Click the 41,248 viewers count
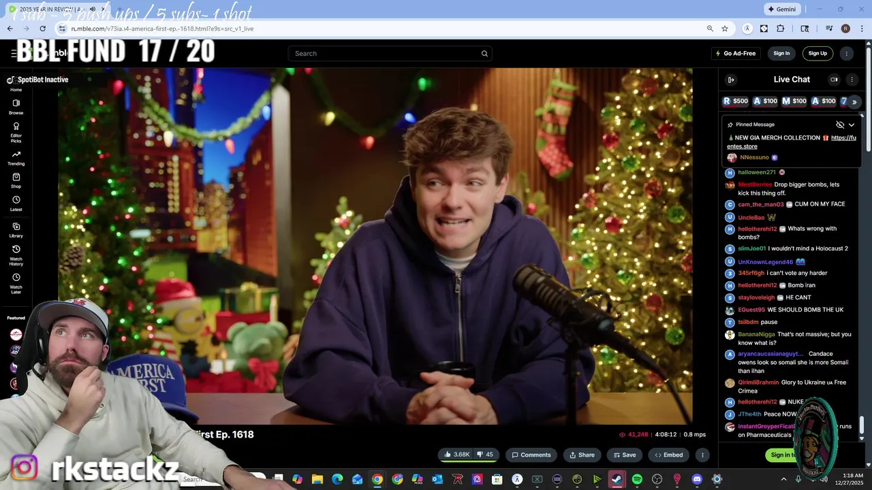872x490 pixels. (633, 434)
